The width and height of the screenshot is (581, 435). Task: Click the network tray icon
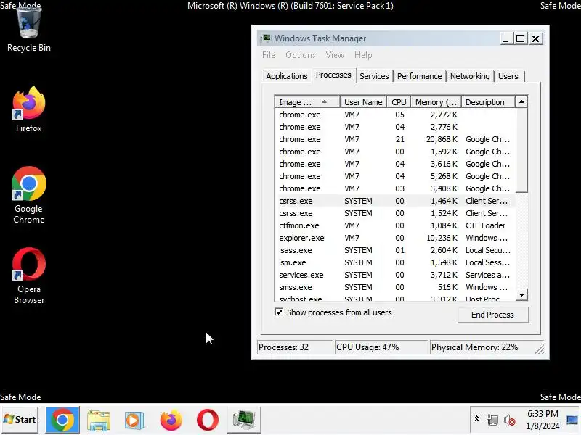coord(492,420)
